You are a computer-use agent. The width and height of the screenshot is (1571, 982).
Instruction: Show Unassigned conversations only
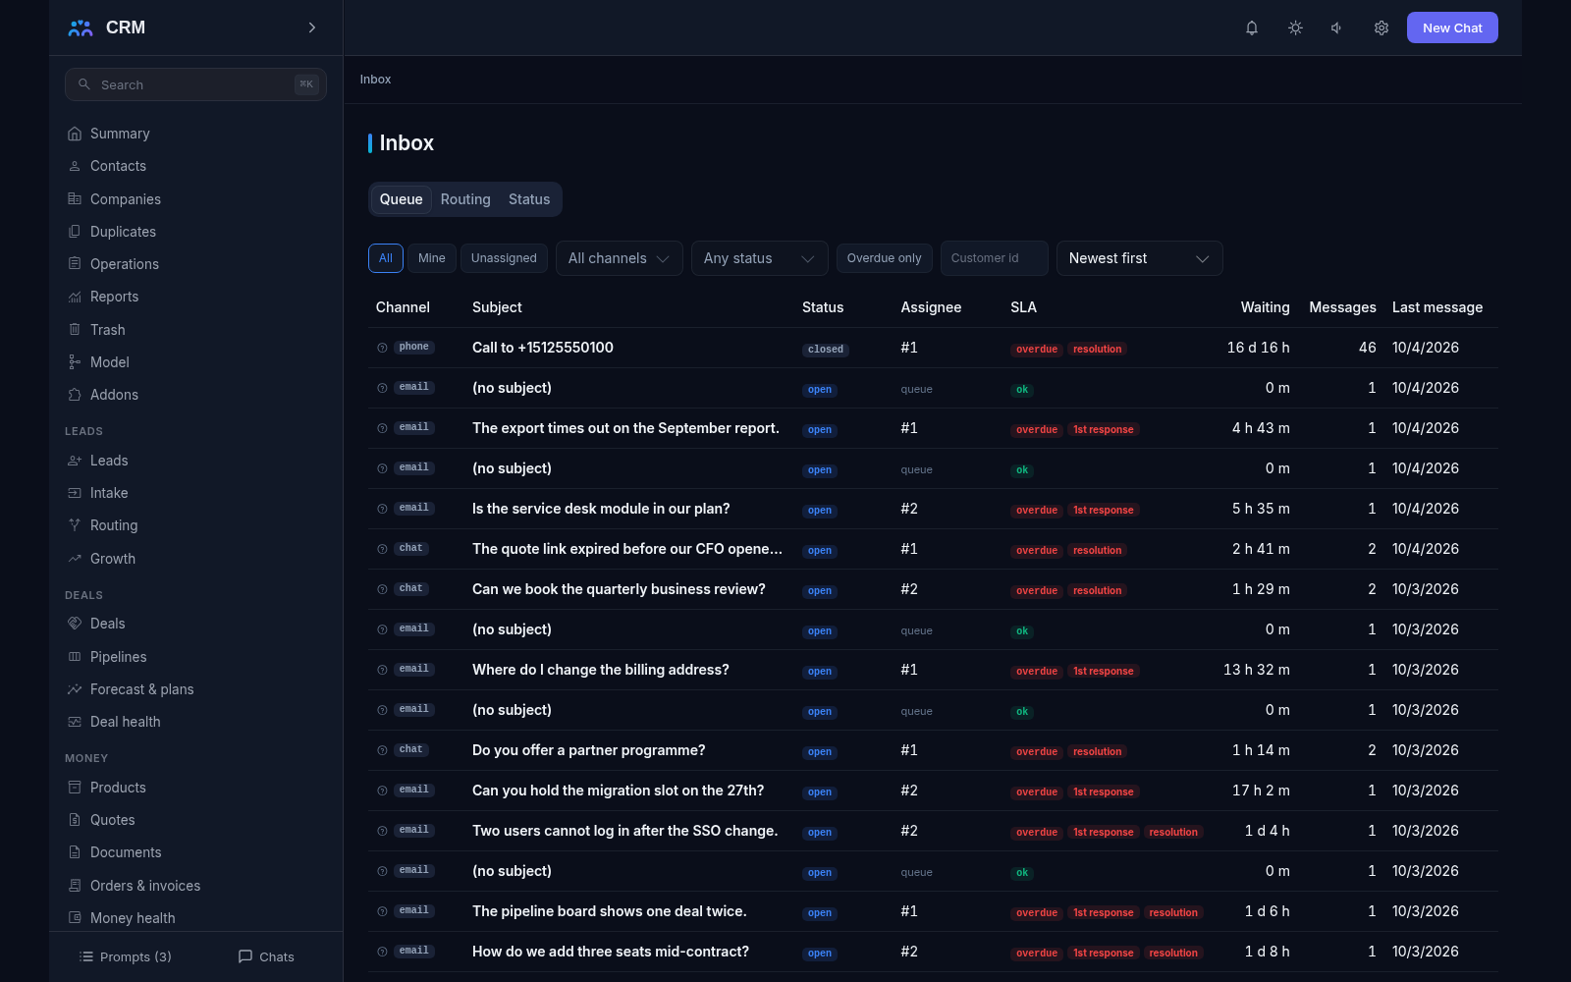pyautogui.click(x=504, y=258)
